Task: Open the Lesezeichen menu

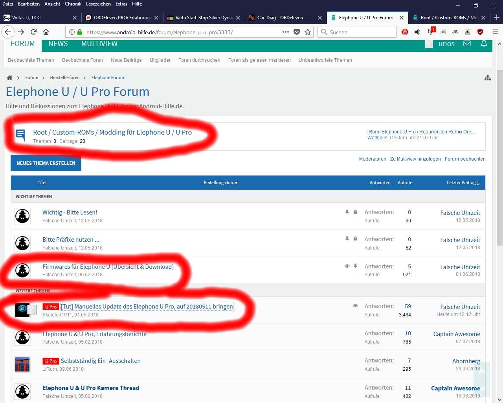Action: coord(98,4)
